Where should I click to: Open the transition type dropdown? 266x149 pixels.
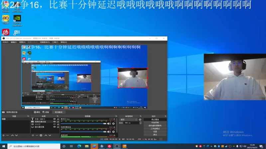129,120
